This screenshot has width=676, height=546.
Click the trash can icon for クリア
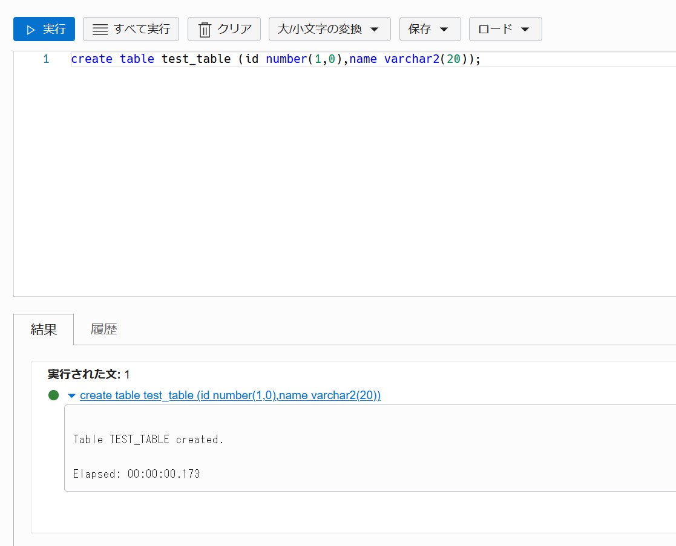click(205, 30)
